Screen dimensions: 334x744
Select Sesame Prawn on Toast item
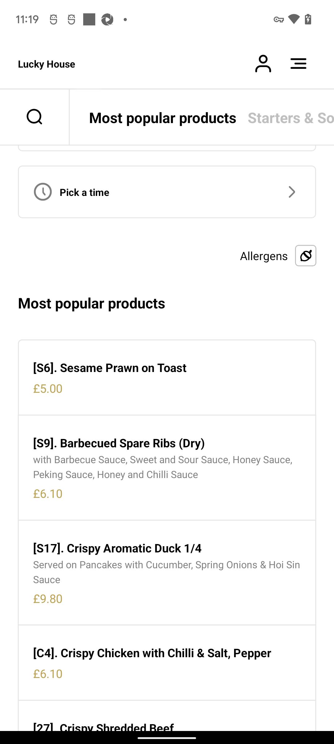(167, 378)
